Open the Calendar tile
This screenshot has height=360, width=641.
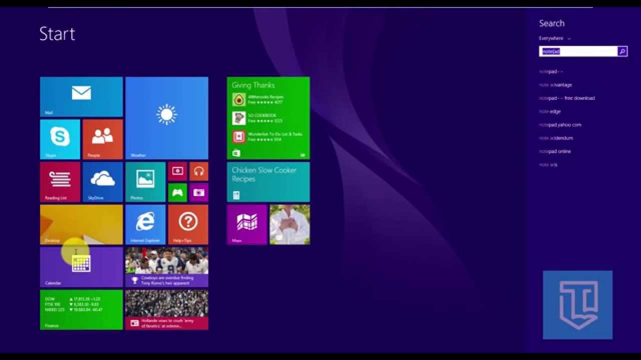[81, 267]
